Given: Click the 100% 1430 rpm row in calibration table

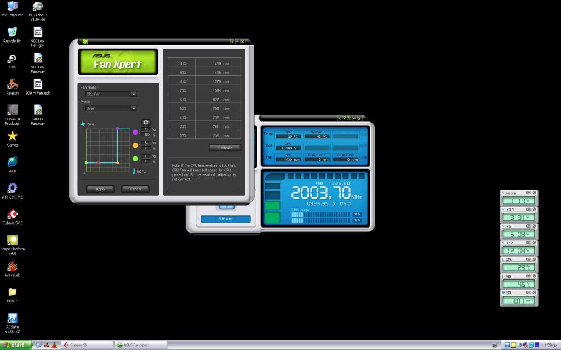Looking at the screenshot, I should [204, 63].
